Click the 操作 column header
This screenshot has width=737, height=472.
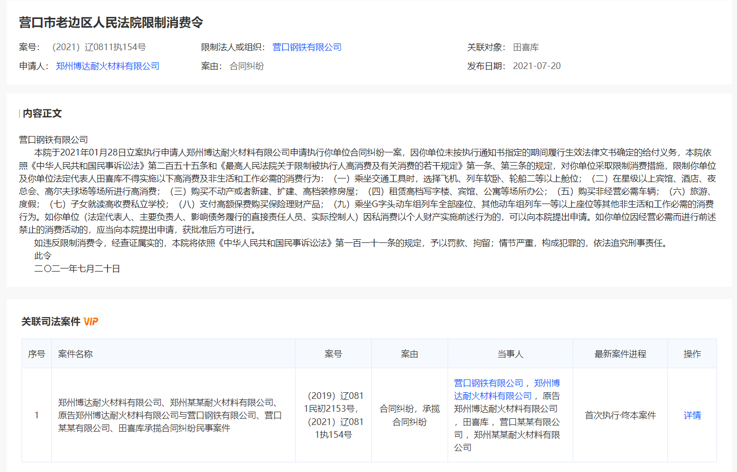pos(692,354)
